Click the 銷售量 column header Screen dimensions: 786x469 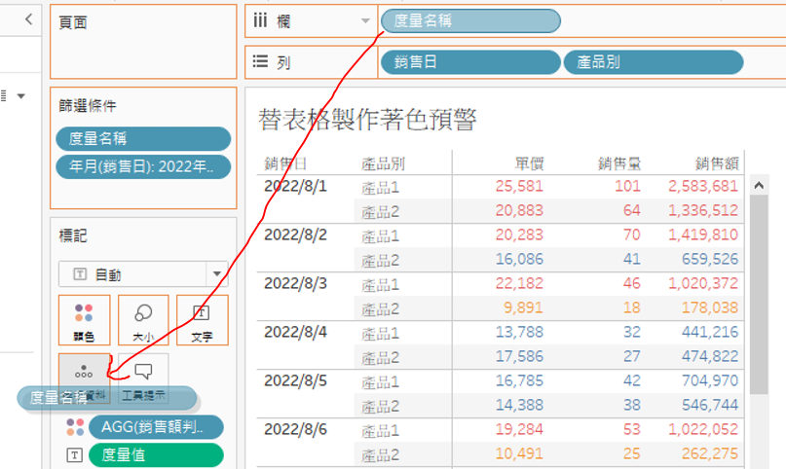point(619,163)
